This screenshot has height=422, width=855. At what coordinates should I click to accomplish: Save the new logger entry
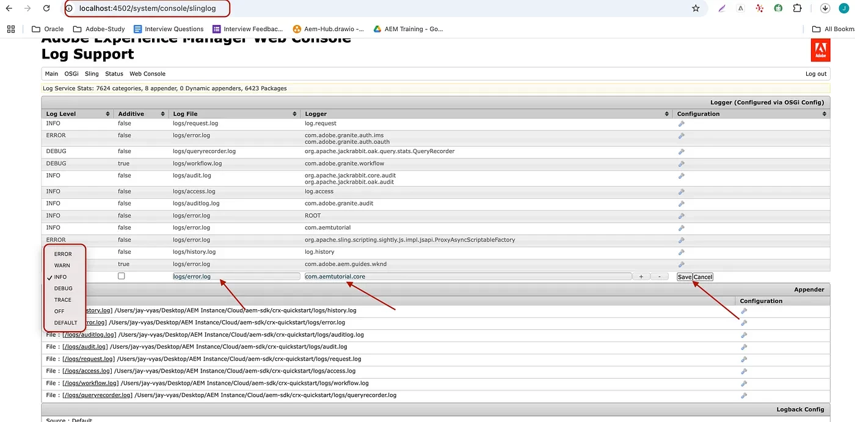(685, 277)
